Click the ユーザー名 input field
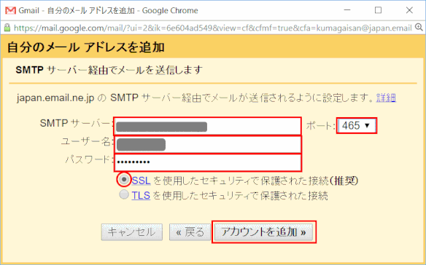 point(208,145)
